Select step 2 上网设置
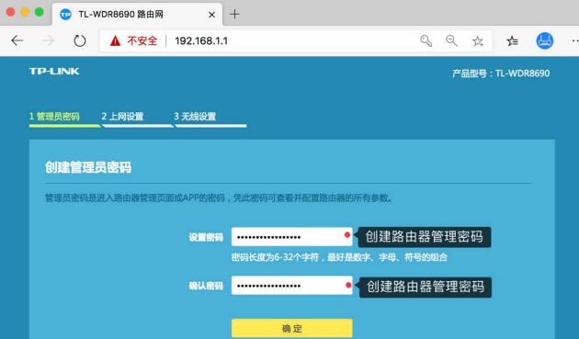579x339 pixels. tap(122, 117)
